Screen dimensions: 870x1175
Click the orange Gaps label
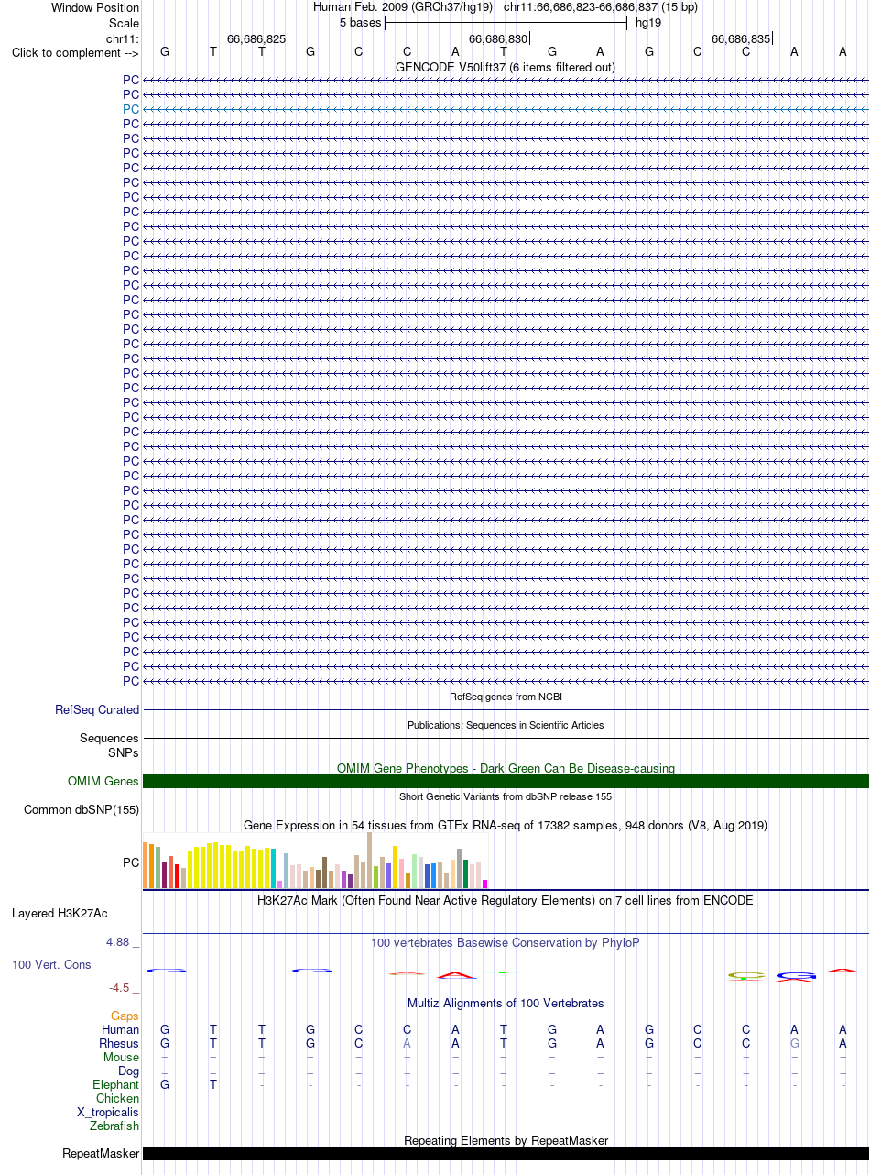coord(125,1016)
